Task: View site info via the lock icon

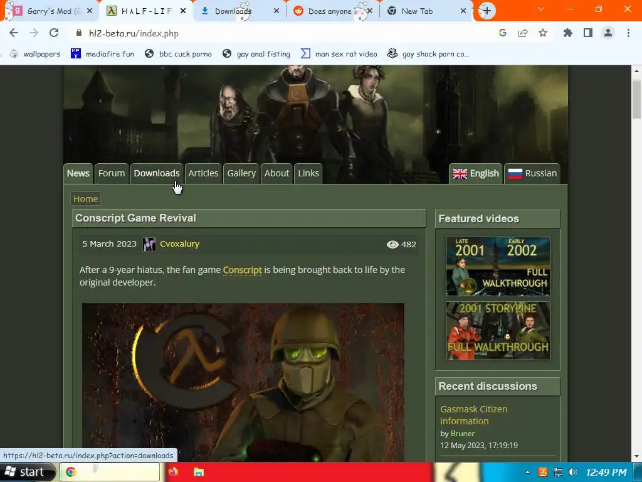Action: [79, 33]
